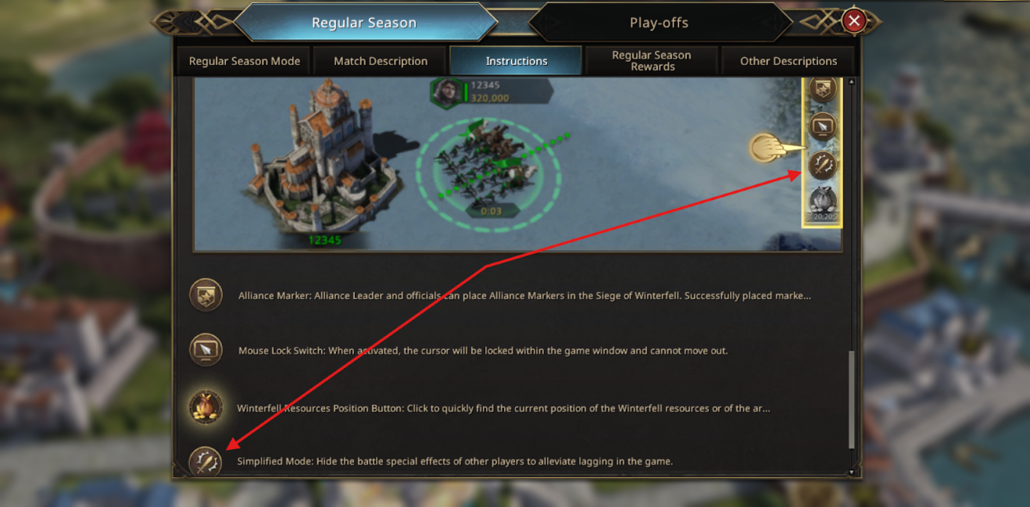Toggle the mouse lock icon in illustration sidebar
The height and width of the screenshot is (507, 1030).
822,126
